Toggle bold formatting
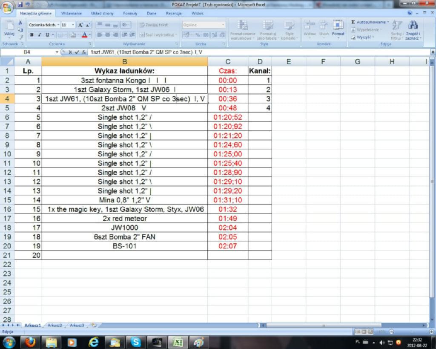 tap(32, 35)
